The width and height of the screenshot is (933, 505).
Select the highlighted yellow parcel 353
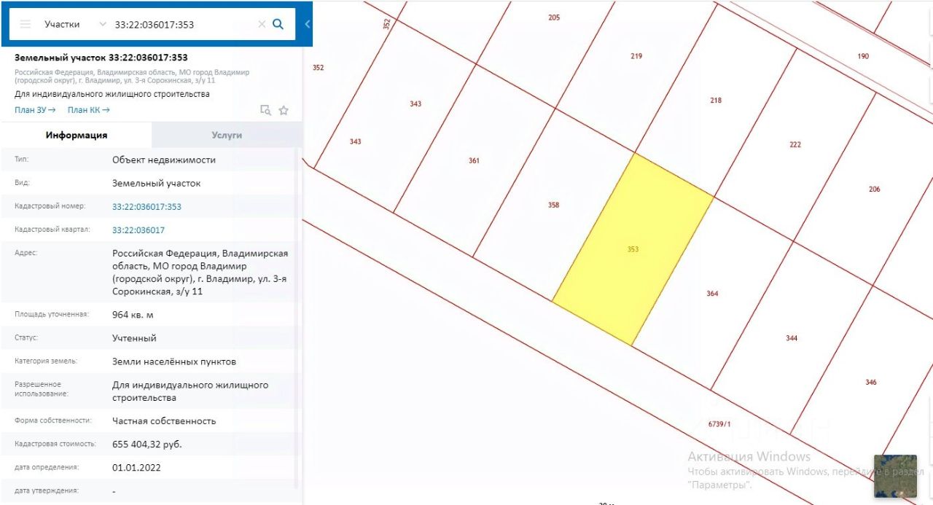tap(633, 249)
